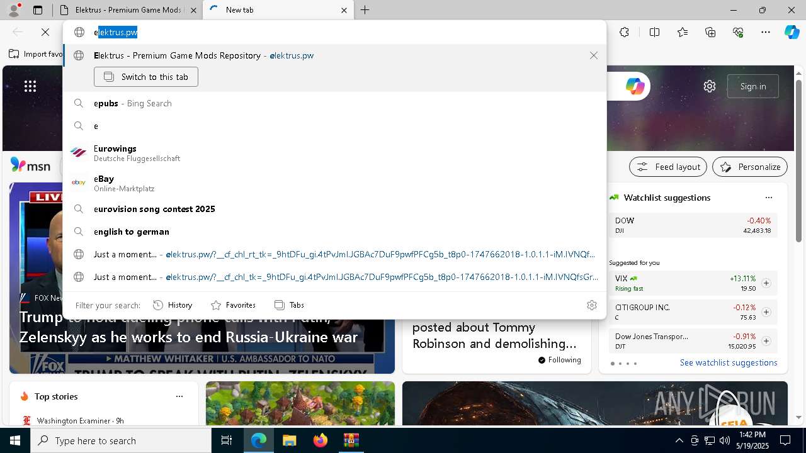The image size is (806, 453).
Task: Click the page vertical scrollbar thumb
Action: (798, 160)
